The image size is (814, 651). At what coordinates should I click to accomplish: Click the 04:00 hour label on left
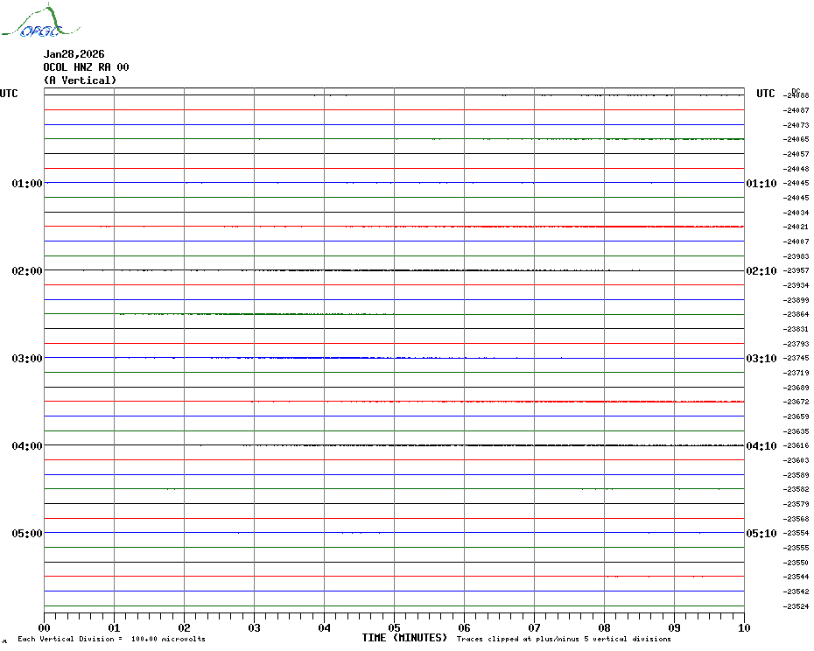coord(27,446)
